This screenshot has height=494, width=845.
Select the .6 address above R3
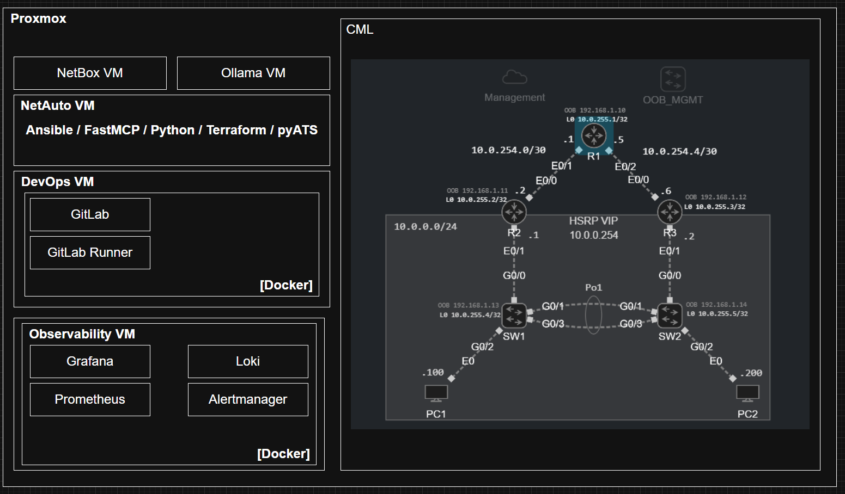coord(666,191)
